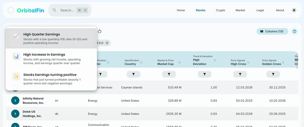Click the search magnifier icon
304x127 pixels.
(x=55, y=10)
